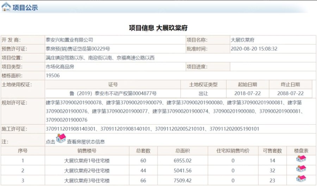317x186 pixels.
Task: Click construction permit 370911201908140301
Action: [x=70, y=129]
